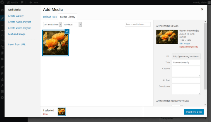Click into the Caption text area

point(186,71)
